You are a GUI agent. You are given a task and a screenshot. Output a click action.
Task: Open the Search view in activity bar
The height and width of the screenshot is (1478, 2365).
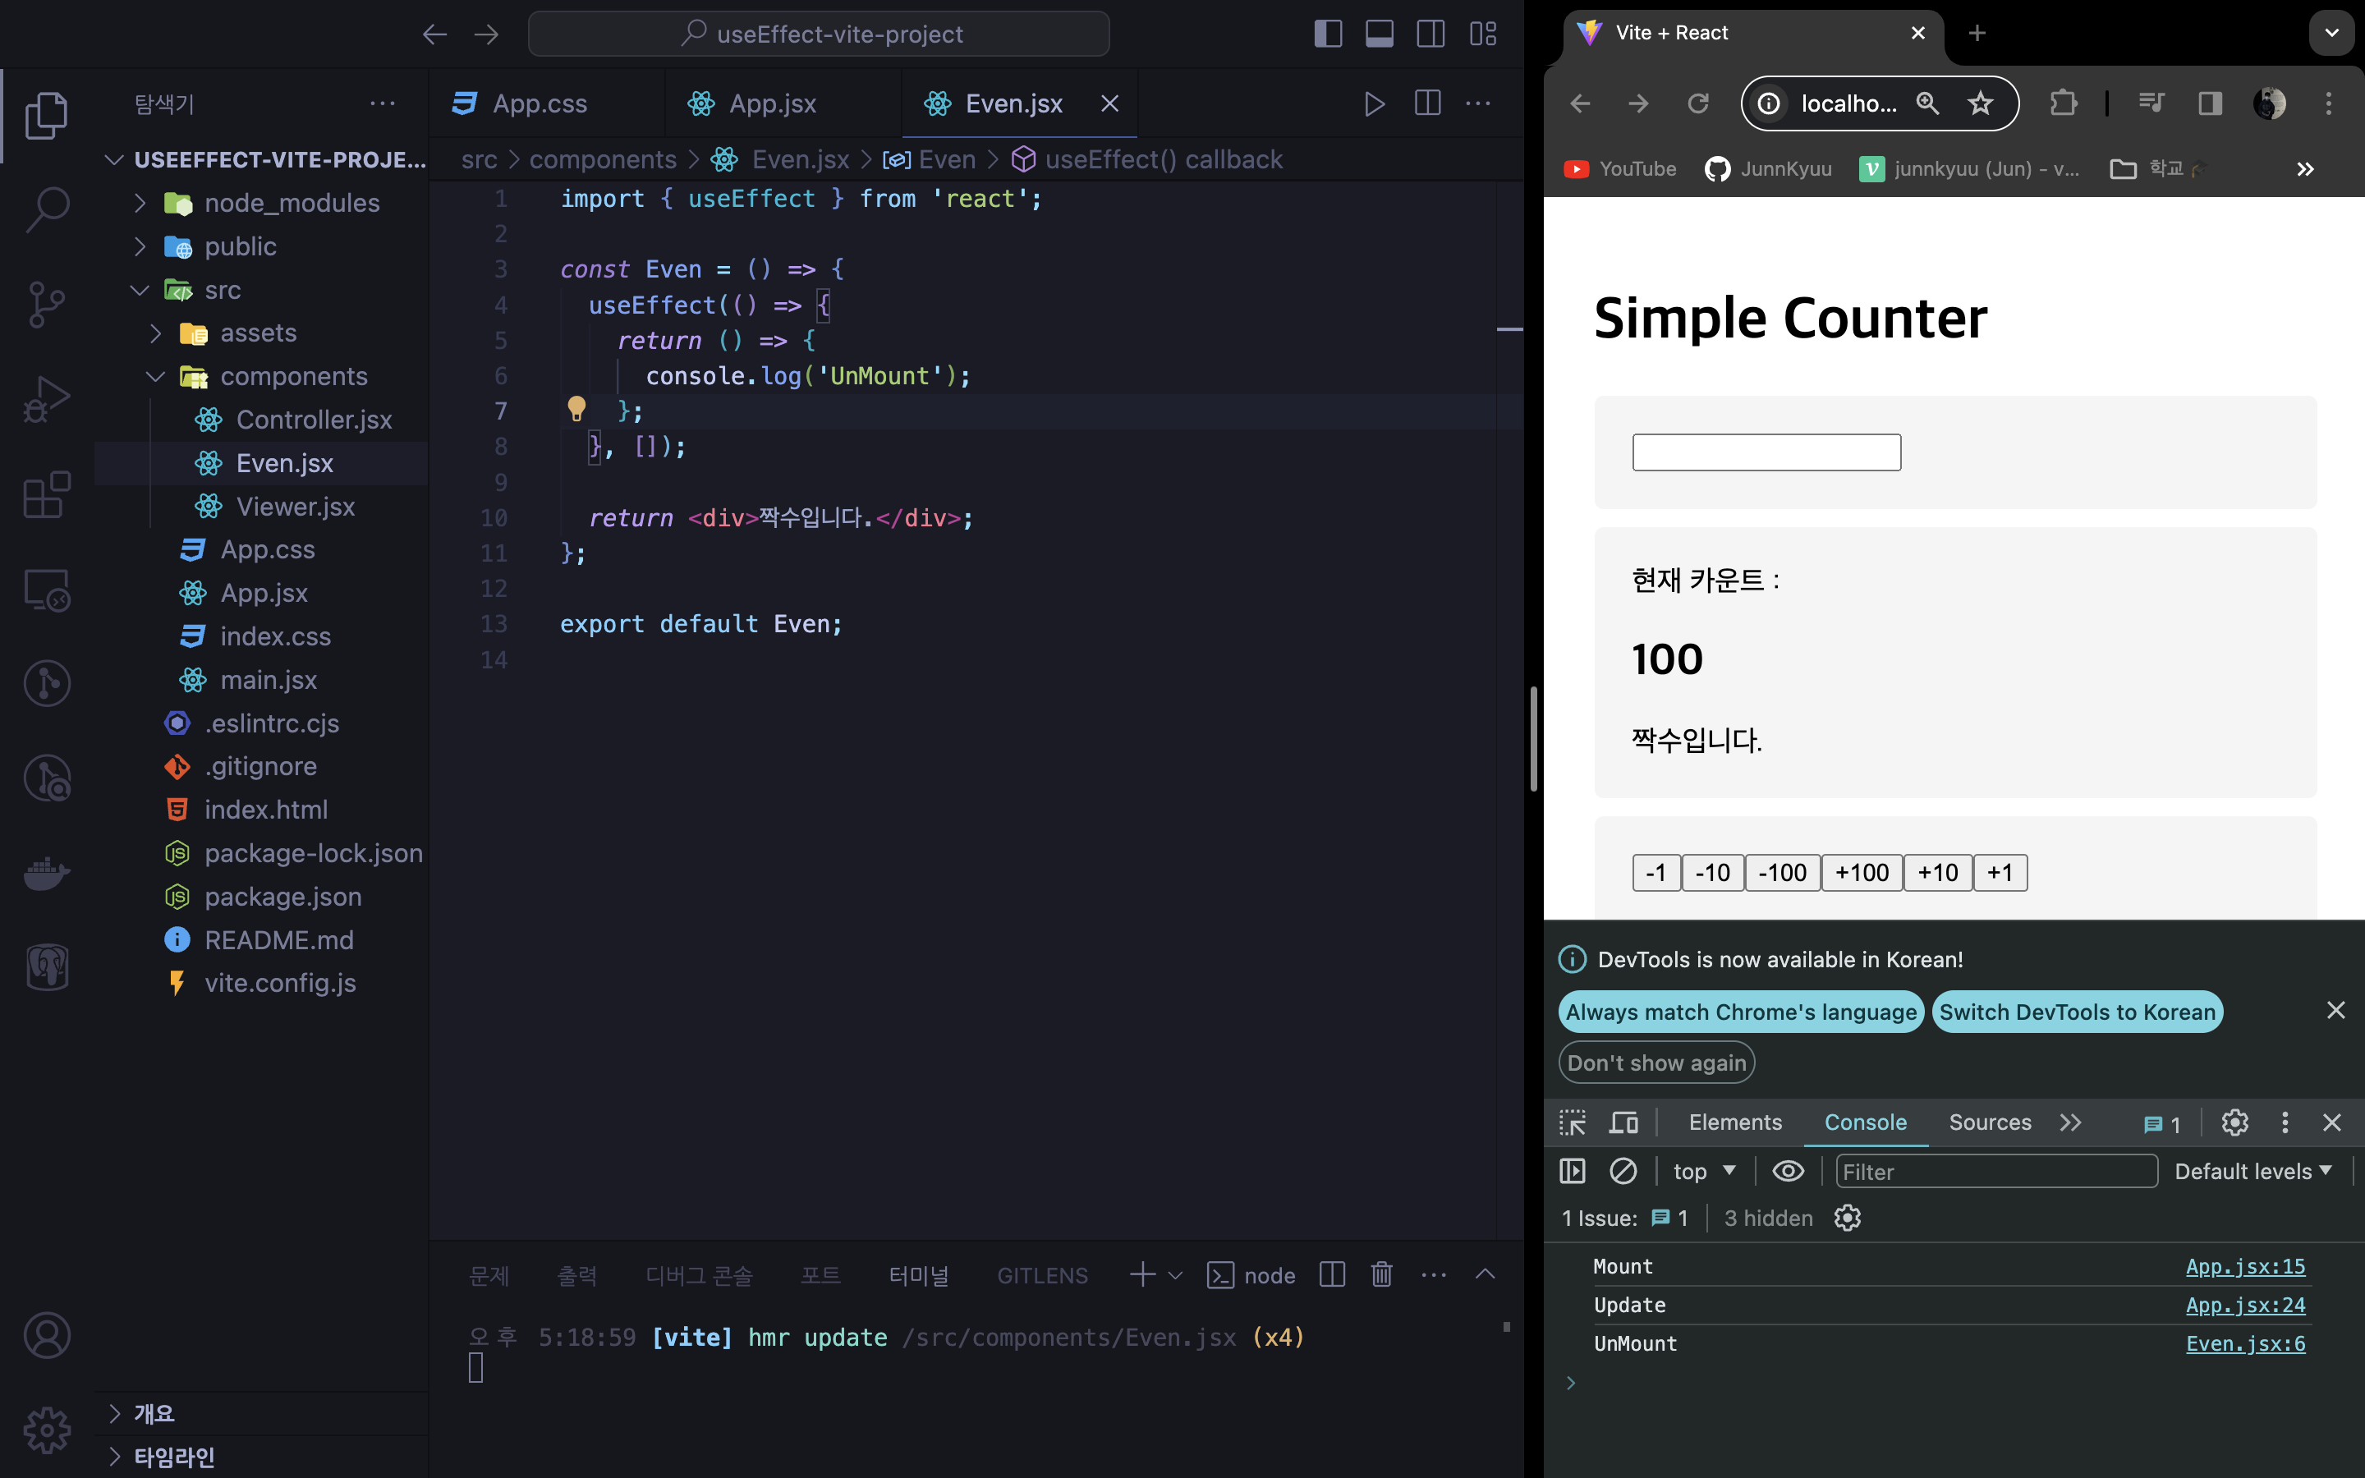coord(47,209)
